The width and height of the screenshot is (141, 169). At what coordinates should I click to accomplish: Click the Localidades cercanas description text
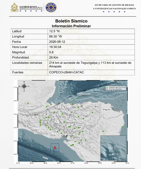click(90, 65)
